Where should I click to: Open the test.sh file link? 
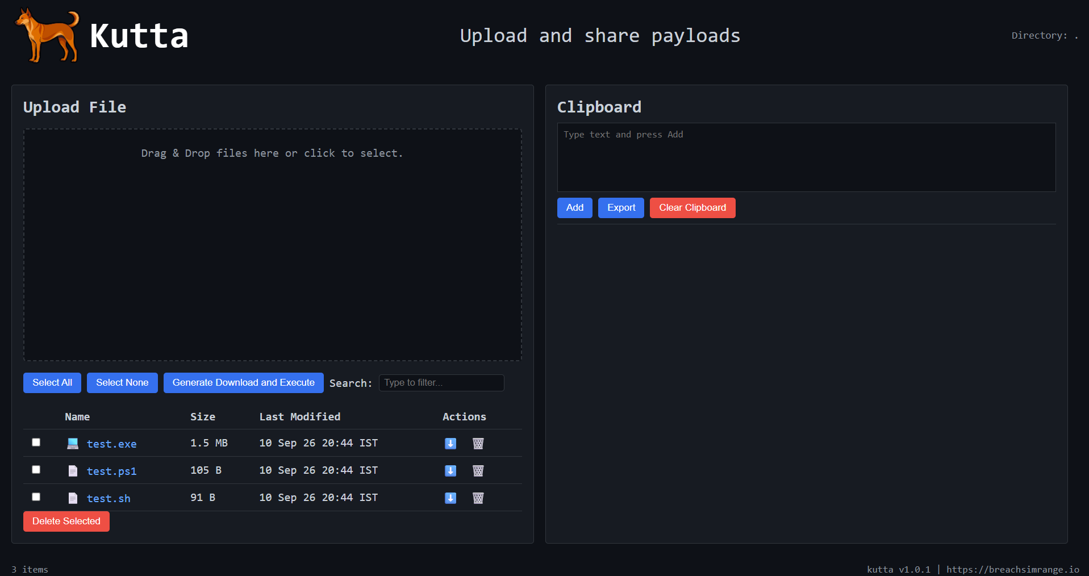click(109, 499)
